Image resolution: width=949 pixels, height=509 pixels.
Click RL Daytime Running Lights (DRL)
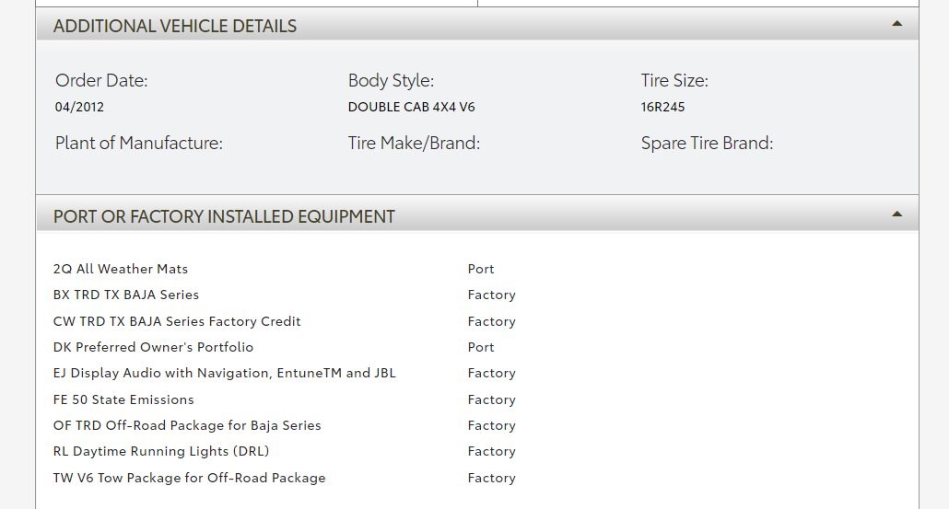click(x=161, y=451)
